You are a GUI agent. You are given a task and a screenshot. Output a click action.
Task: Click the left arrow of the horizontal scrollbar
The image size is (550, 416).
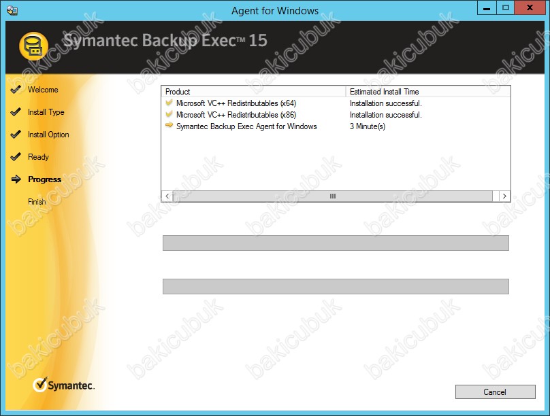pos(167,196)
